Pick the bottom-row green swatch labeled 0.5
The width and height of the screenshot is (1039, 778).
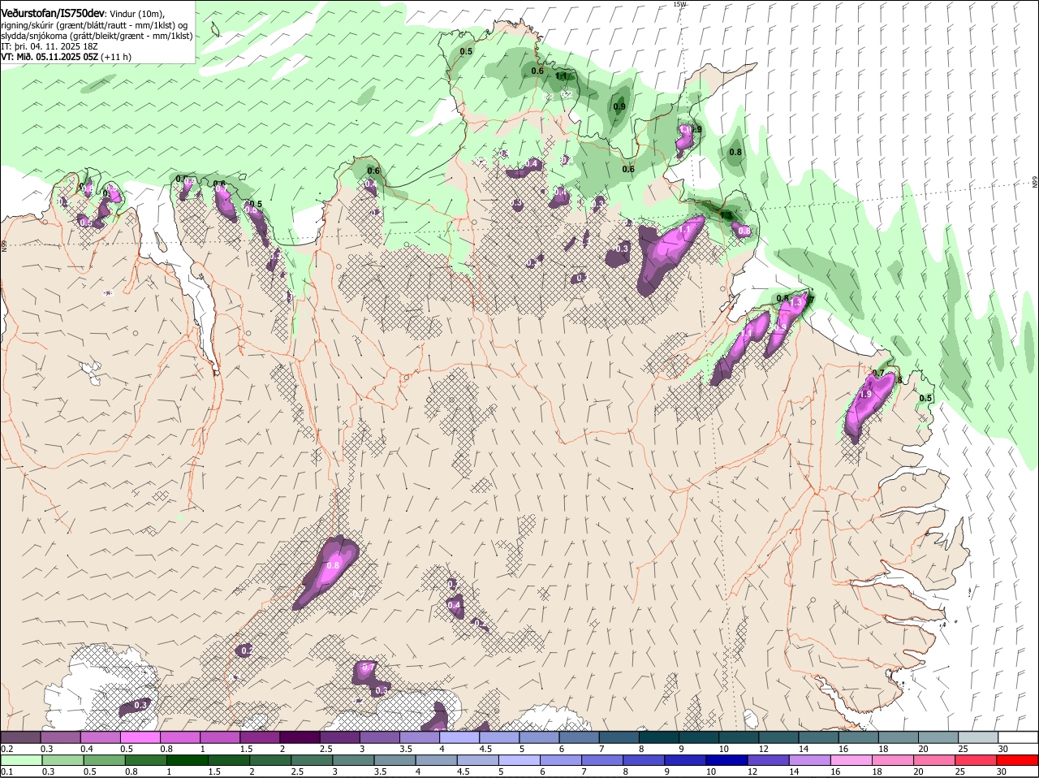point(104,760)
